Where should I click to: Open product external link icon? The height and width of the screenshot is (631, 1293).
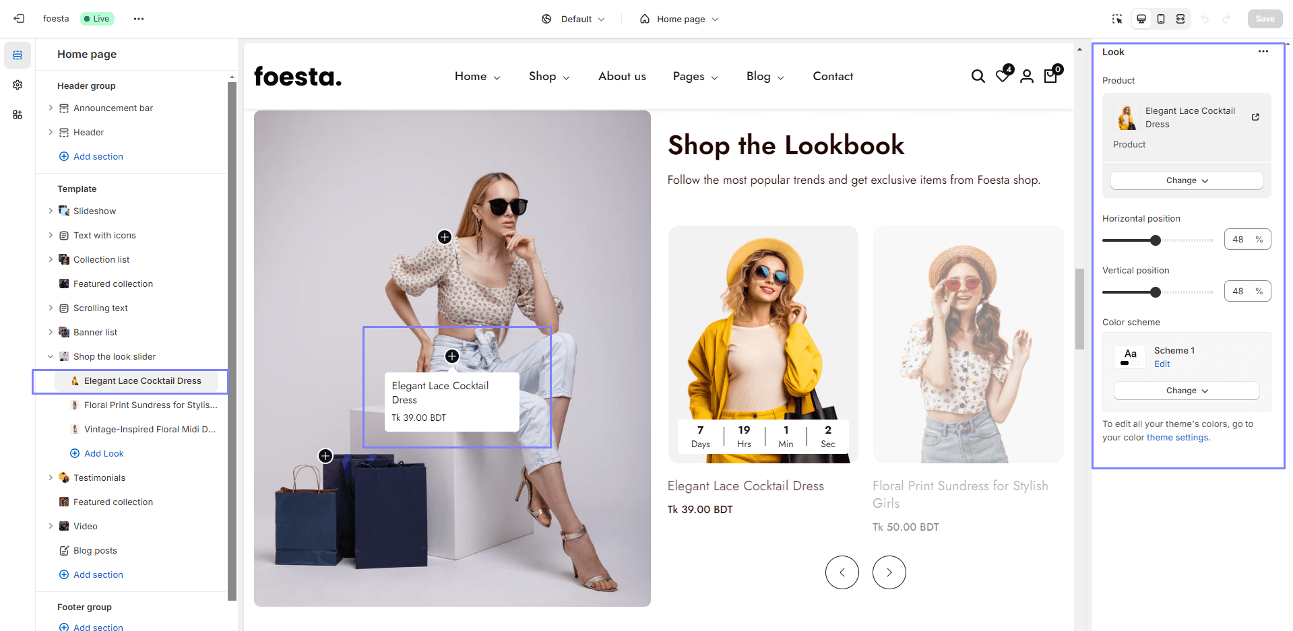[x=1255, y=117]
